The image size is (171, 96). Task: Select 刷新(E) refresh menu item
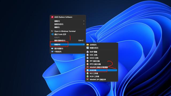[x=68, y=27]
